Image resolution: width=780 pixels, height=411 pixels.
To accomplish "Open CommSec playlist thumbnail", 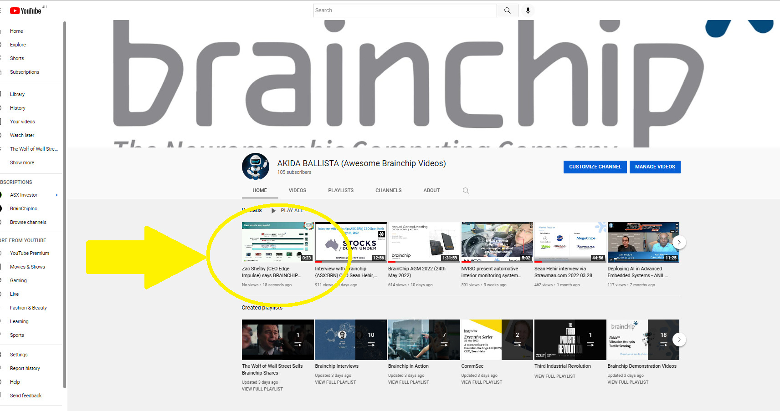I will pyautogui.click(x=497, y=340).
